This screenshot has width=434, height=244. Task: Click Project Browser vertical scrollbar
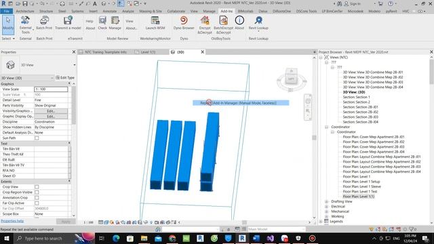pos(431,72)
